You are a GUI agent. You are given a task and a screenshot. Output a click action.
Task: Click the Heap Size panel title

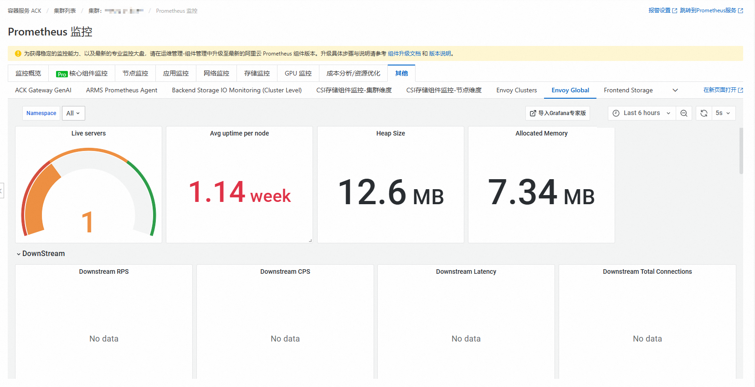(x=390, y=133)
